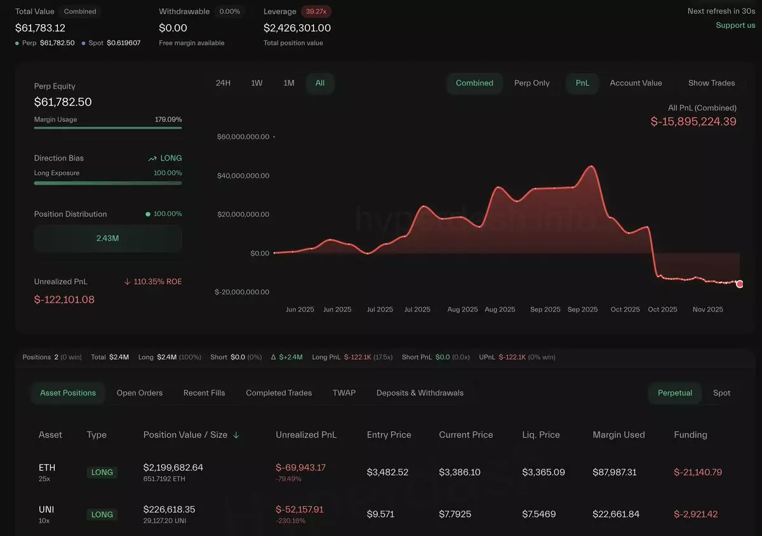Click the down arrow next to 110.35% ROE
The width and height of the screenshot is (762, 536).
pyautogui.click(x=127, y=282)
